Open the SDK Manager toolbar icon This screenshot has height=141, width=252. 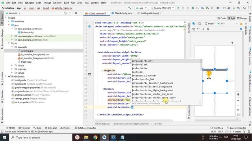tap(239, 8)
